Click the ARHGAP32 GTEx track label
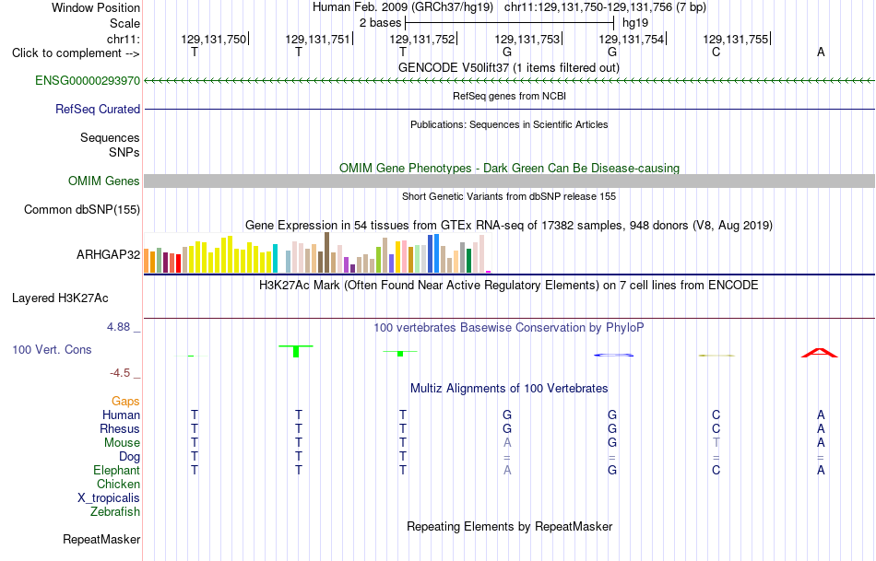The width and height of the screenshot is (876, 561). (x=109, y=254)
